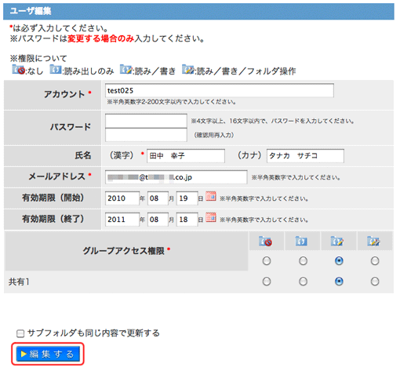The height and width of the screenshot is (367, 400).
Task: Click the account field containing test025
Action: tap(220, 90)
